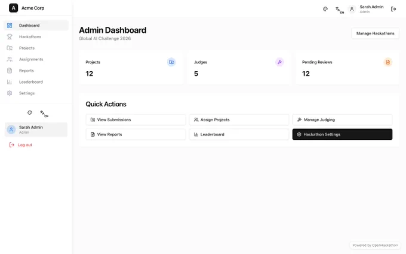Open the language switcher in top header
The height and width of the screenshot is (254, 406).
(x=340, y=10)
